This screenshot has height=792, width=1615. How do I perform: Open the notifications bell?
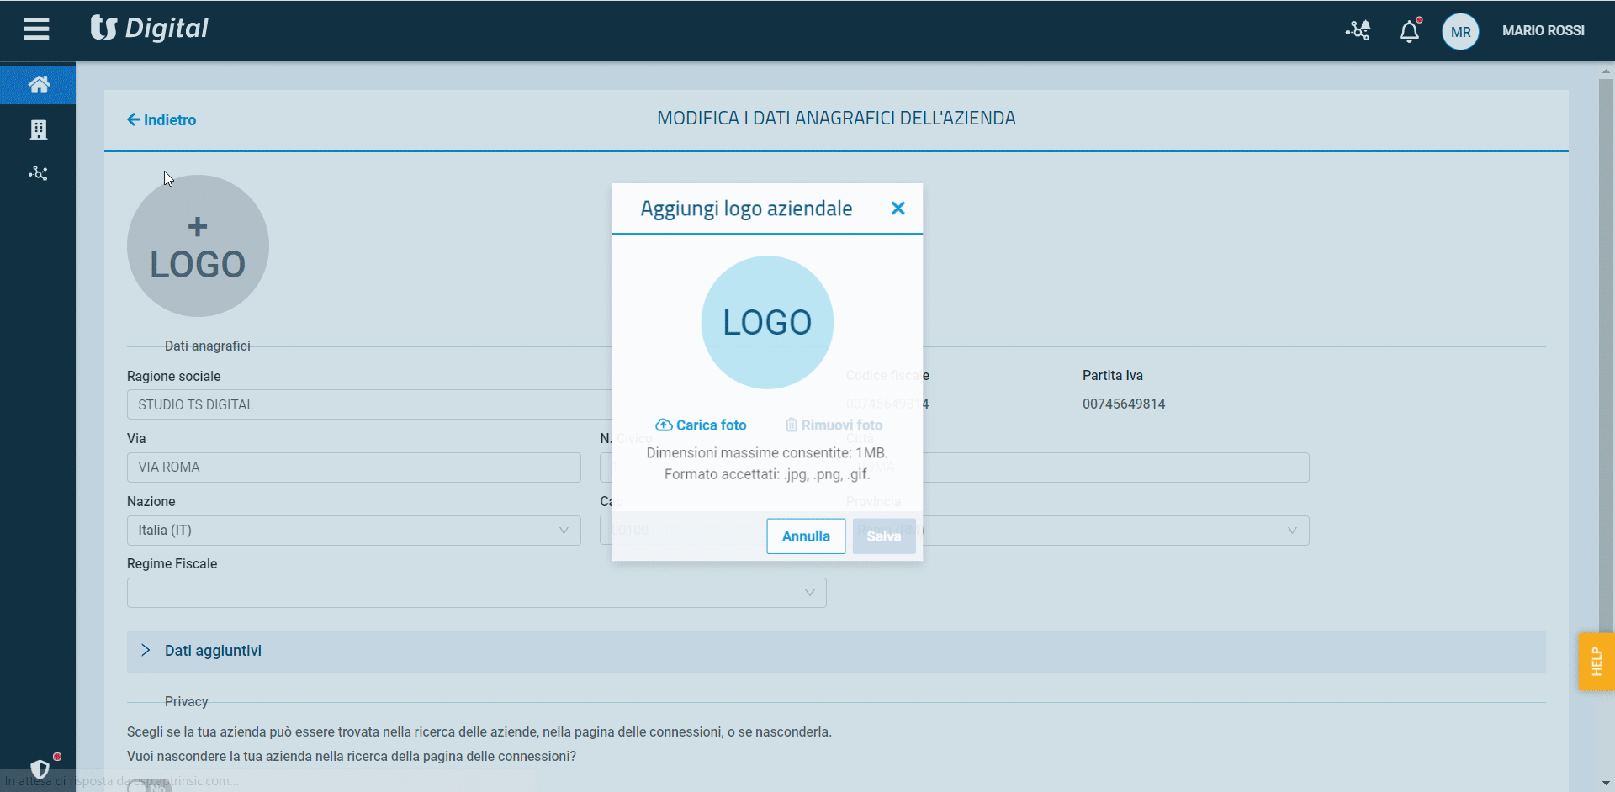pyautogui.click(x=1409, y=30)
